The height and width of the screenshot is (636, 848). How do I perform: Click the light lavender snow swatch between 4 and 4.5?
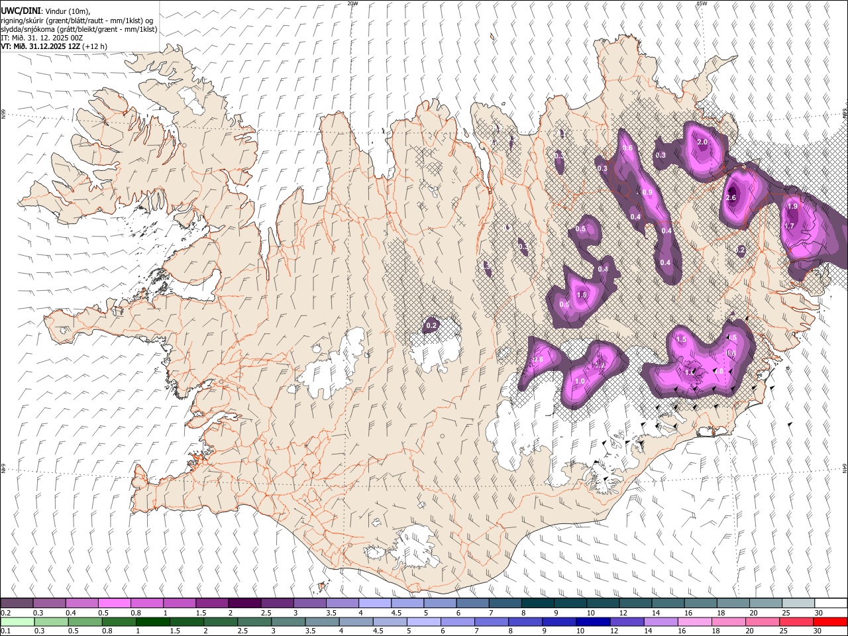(375, 604)
